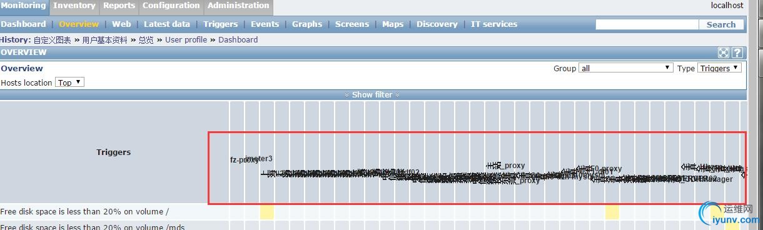Screen dimensions: 763x230
Task: Open the Graphs submenu item
Action: tap(307, 24)
